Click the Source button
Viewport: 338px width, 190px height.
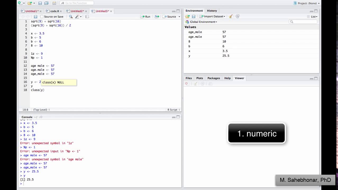click(x=170, y=17)
